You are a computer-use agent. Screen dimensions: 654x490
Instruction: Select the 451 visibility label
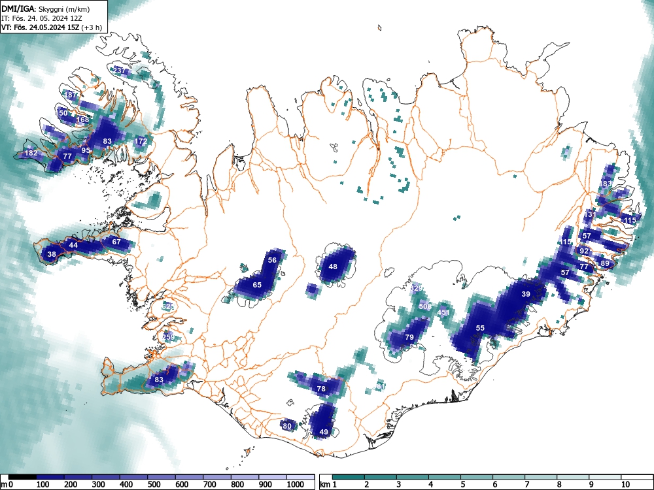(443, 312)
